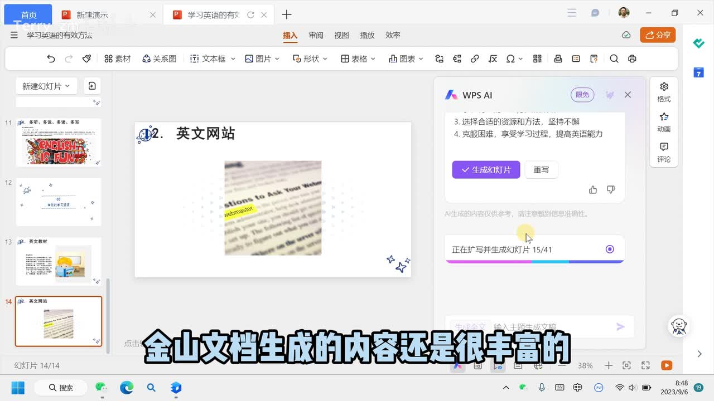Open the 新建幻灯片 dropdown arrow
The width and height of the screenshot is (714, 401).
[x=67, y=86]
